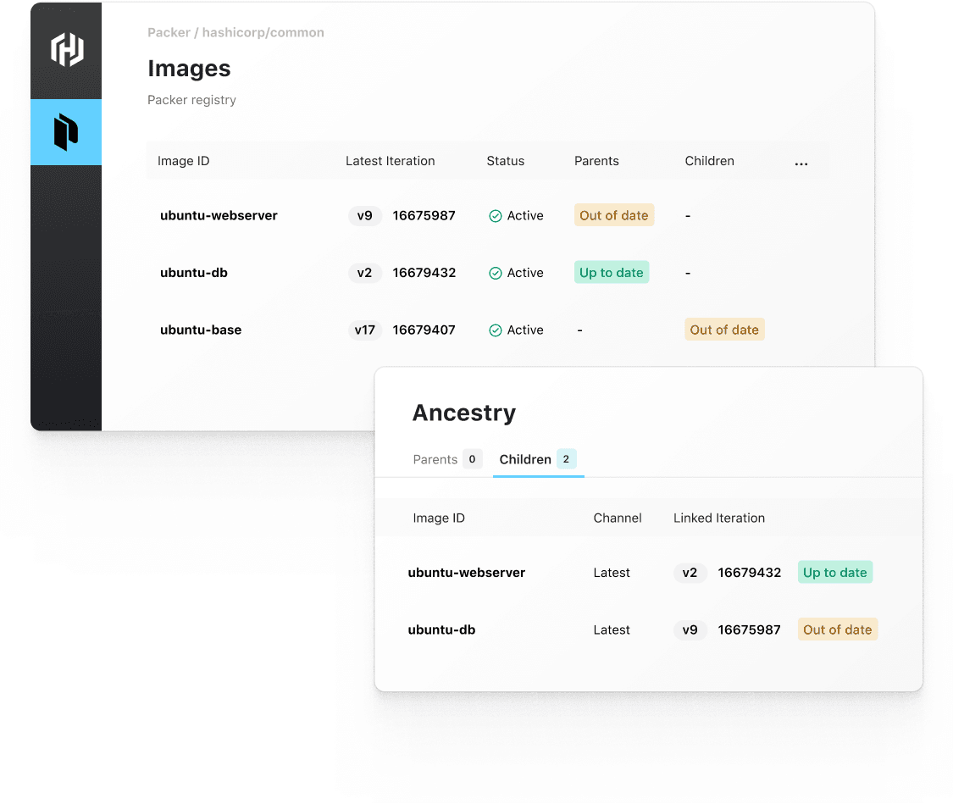This screenshot has height=804, width=953.
Task: Click Active check icon for ubuntu-base
Action: [x=496, y=330]
